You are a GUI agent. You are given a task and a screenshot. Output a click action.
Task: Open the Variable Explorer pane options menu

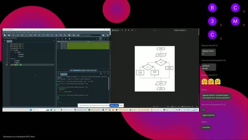click(108, 39)
